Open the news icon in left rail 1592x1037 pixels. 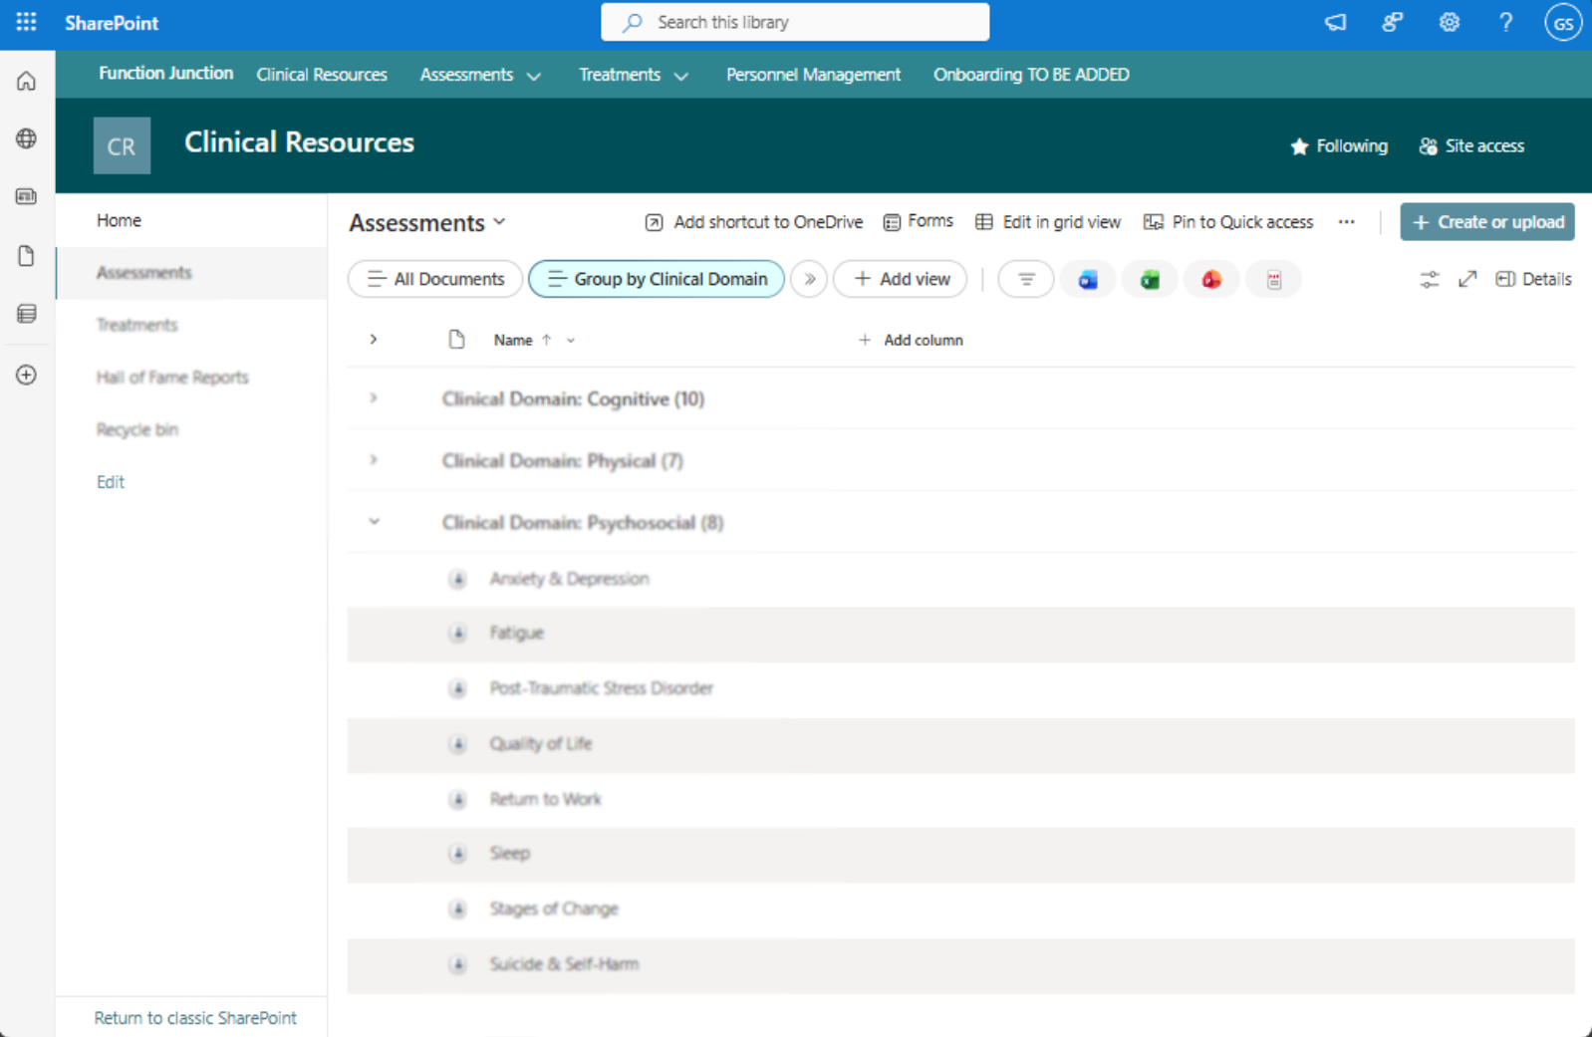pos(27,196)
